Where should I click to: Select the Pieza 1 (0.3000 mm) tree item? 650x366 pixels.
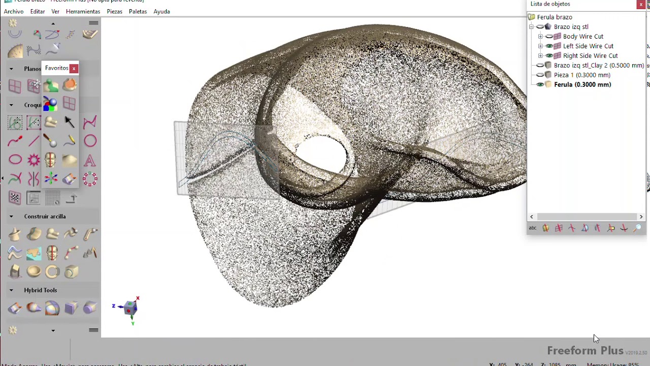[582, 75]
